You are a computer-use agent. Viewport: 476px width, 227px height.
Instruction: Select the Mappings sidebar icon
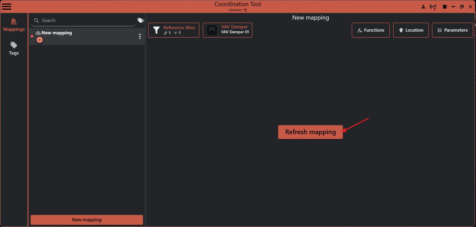[x=14, y=25]
